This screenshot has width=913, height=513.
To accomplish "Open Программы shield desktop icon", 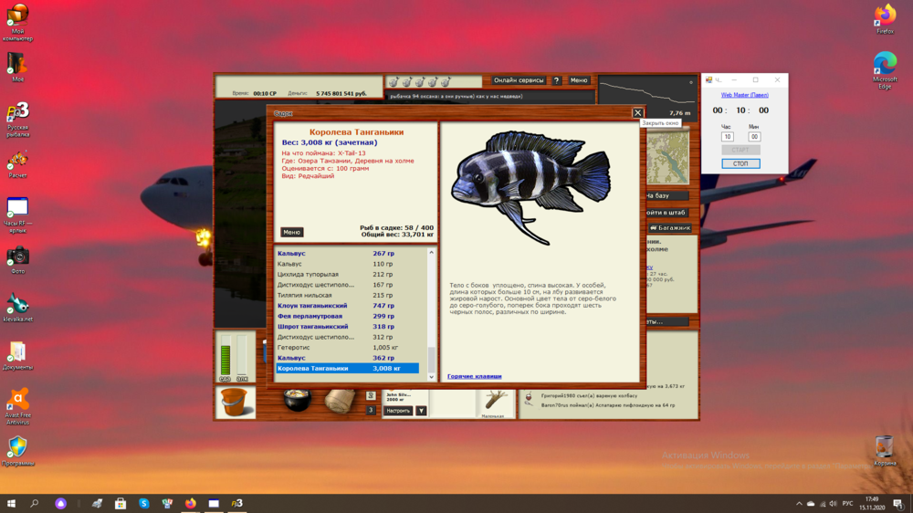I will pyautogui.click(x=17, y=451).
